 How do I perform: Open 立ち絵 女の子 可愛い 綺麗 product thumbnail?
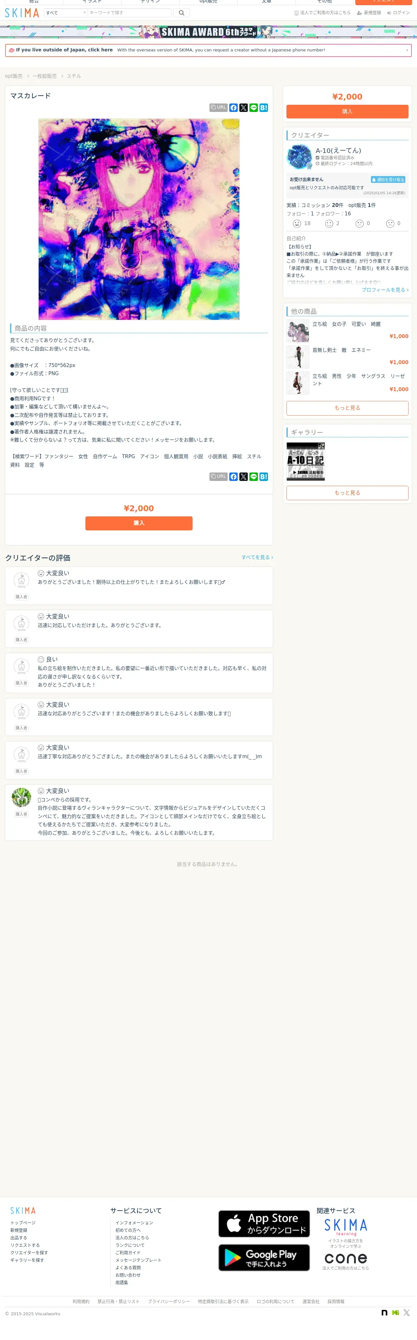tap(298, 331)
